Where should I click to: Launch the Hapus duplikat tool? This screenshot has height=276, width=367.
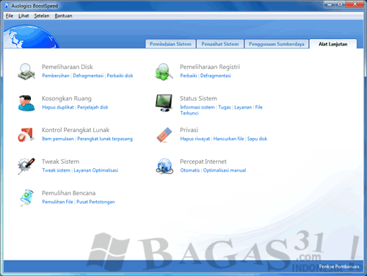click(58, 107)
